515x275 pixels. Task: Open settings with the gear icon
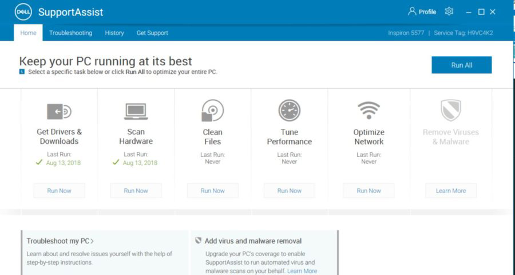449,11
